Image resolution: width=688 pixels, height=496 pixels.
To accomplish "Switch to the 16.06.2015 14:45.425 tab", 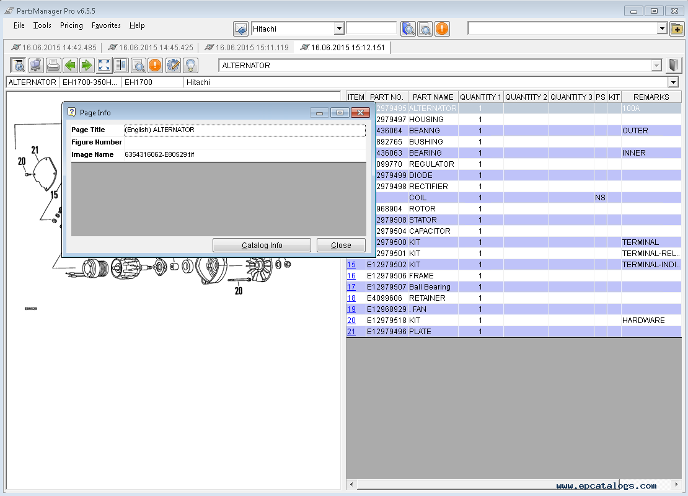I will click(151, 48).
